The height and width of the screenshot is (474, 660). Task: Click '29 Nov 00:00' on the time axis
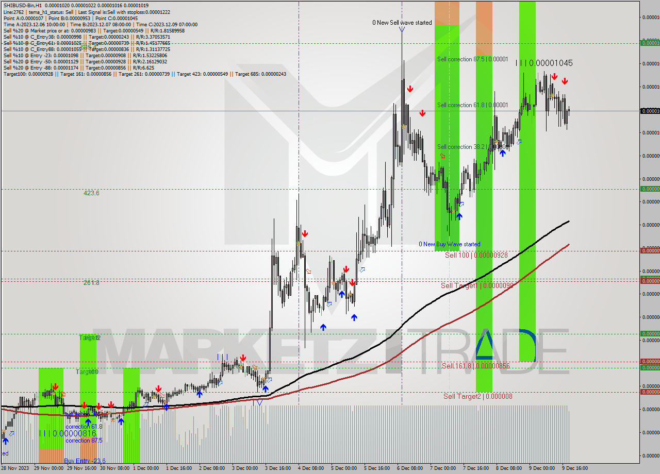pyautogui.click(x=48, y=468)
